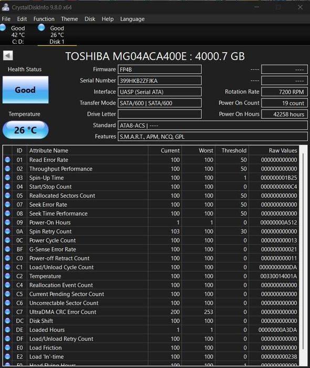
Task: Select the Load 'In'-time row text
Action: click(46, 356)
